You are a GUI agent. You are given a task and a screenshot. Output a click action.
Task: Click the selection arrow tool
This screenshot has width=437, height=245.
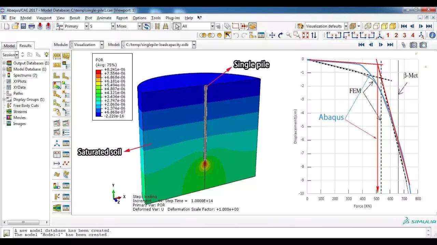pos(177,26)
